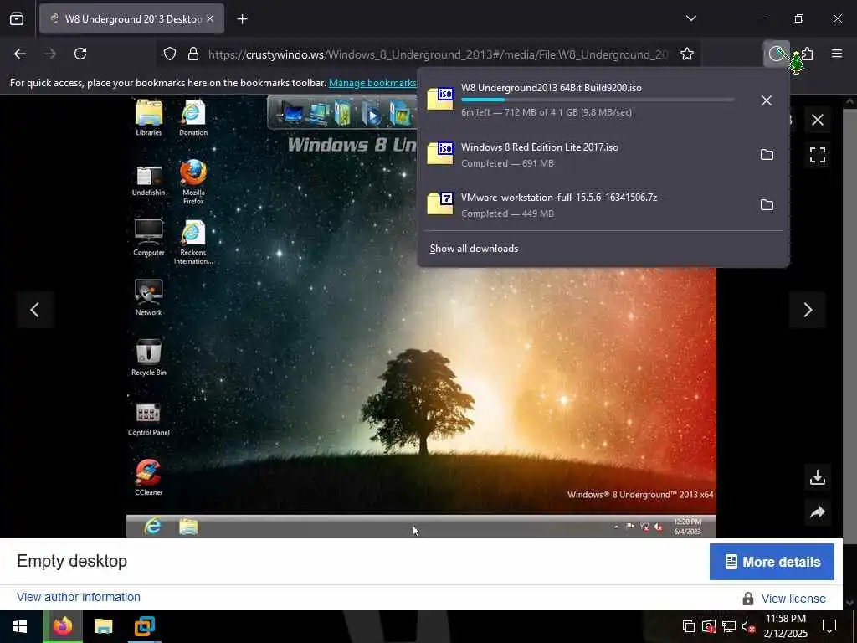Click the Empty desktop caption text
857x643 pixels.
pos(72,561)
